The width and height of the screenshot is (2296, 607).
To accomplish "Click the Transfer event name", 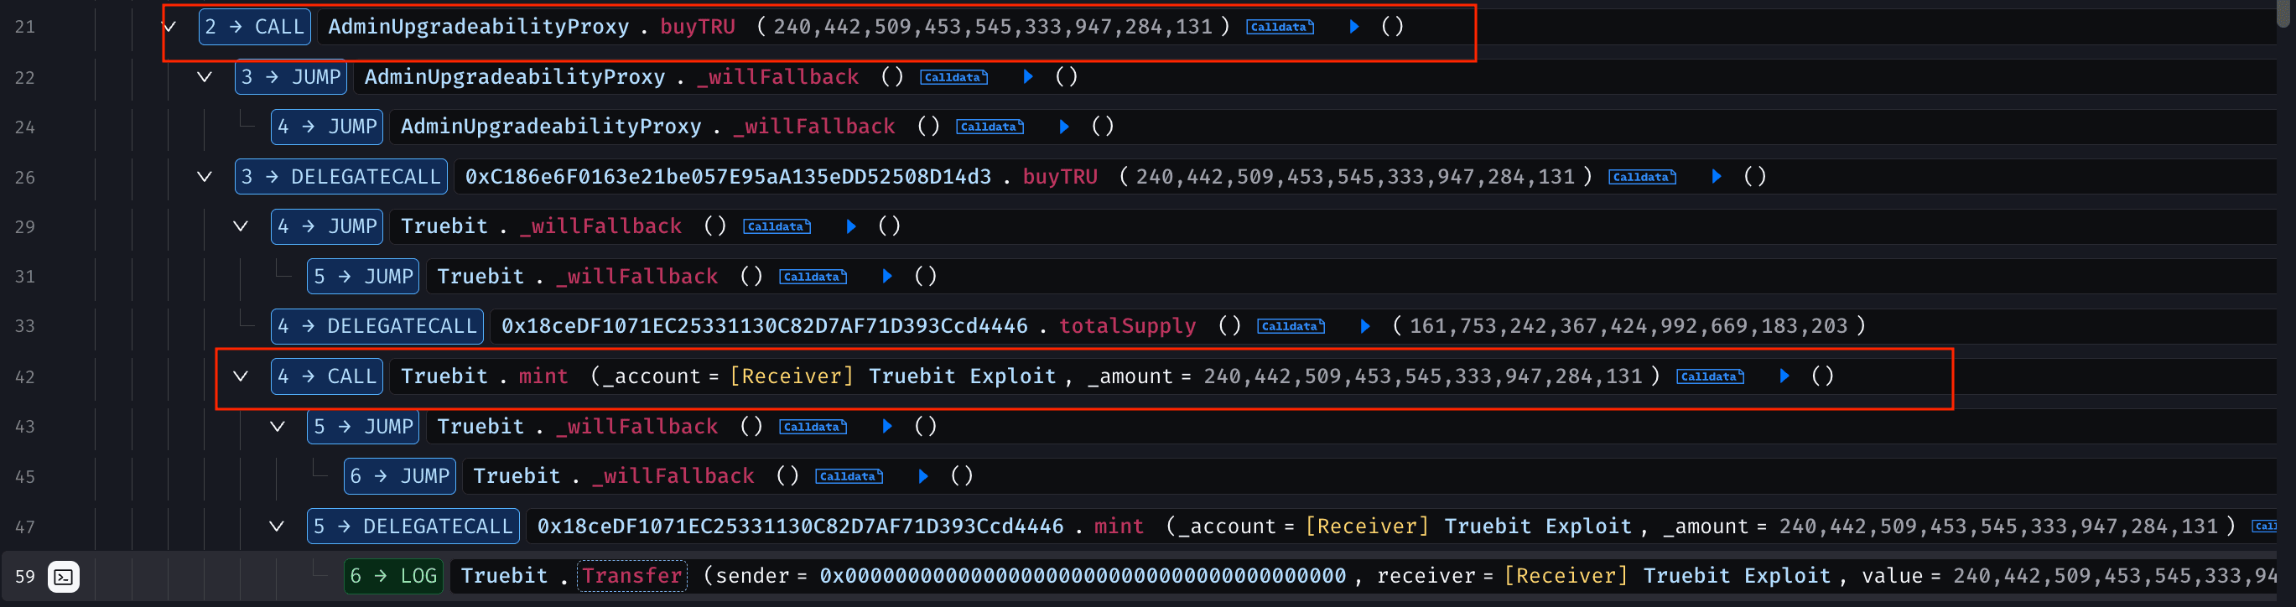I will pyautogui.click(x=632, y=576).
